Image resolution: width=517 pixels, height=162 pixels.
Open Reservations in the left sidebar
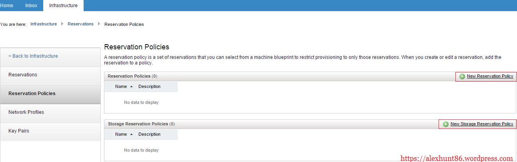23,75
